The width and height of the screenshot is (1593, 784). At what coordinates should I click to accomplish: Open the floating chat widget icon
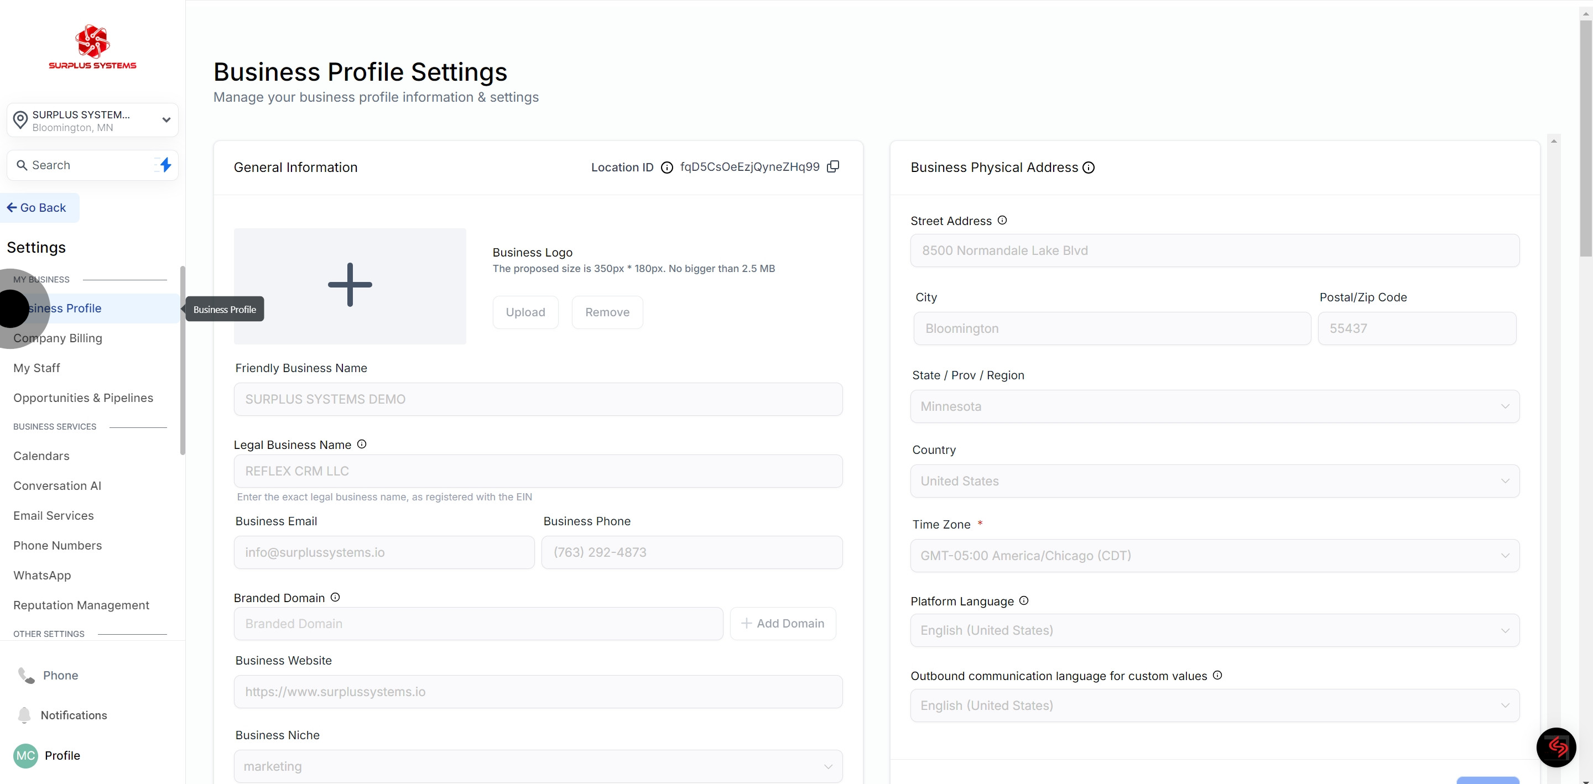[1556, 747]
